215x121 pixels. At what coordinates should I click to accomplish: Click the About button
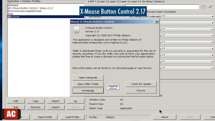coord(165,117)
